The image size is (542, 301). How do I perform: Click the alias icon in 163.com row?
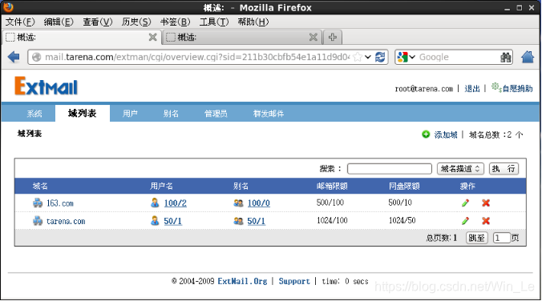(x=238, y=203)
